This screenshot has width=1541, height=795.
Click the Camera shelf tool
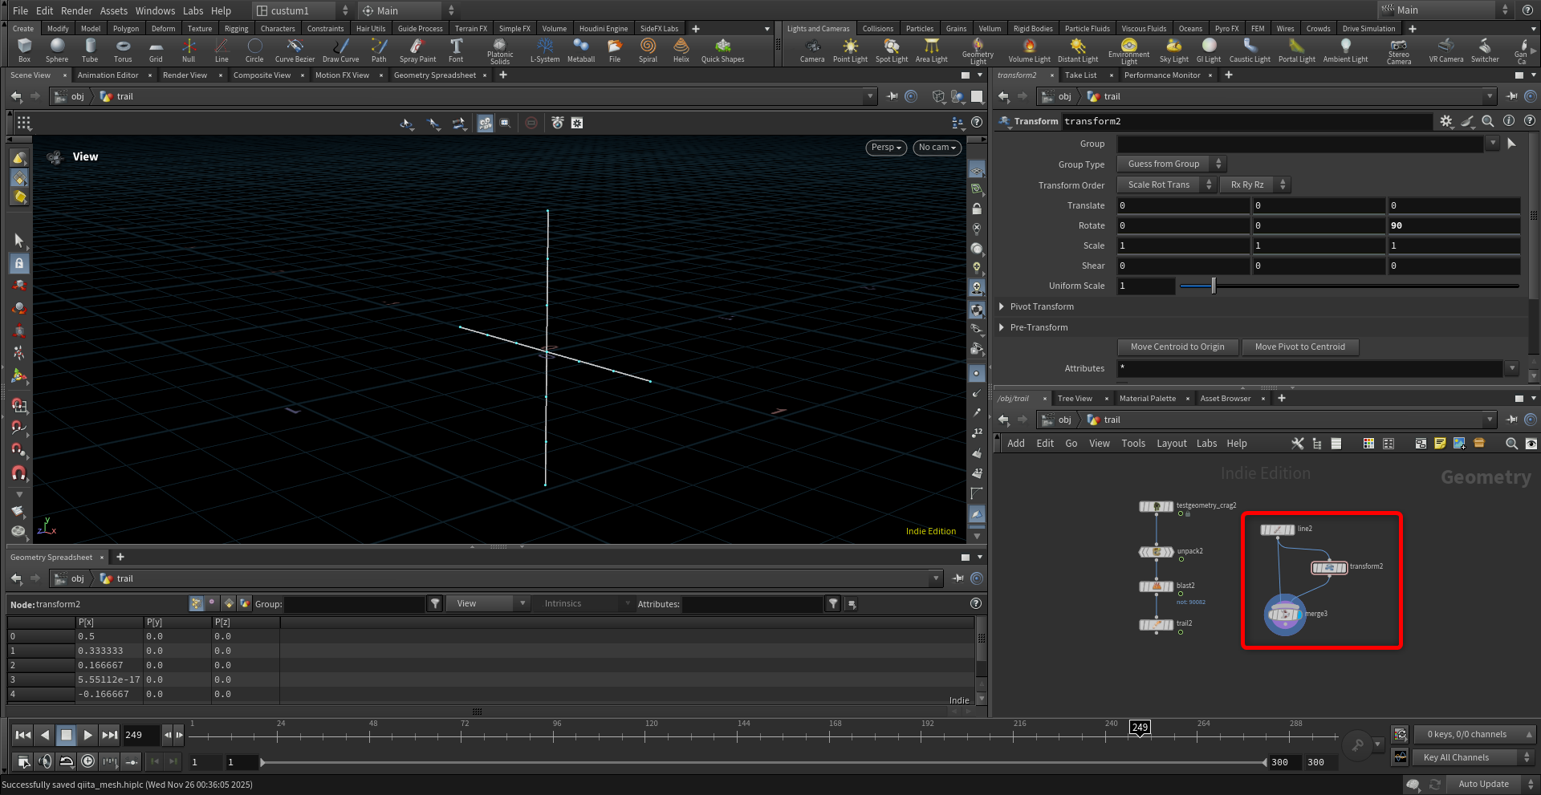coord(812,49)
